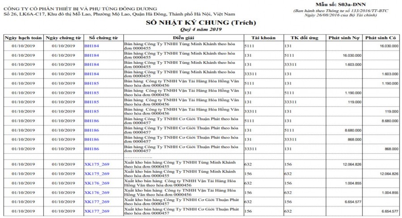Viewport: 402px width, 218px height.
Task: Select the 'Tài khoản' column header
Action: coord(263,38)
